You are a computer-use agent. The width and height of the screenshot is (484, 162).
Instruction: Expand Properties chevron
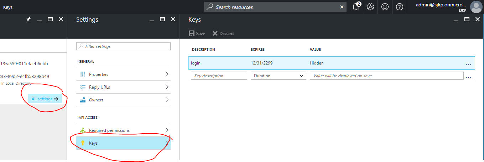click(167, 74)
